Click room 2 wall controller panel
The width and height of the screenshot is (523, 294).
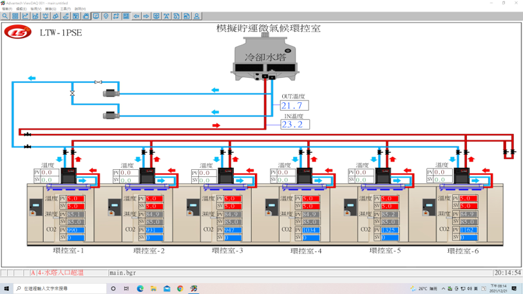114,207
